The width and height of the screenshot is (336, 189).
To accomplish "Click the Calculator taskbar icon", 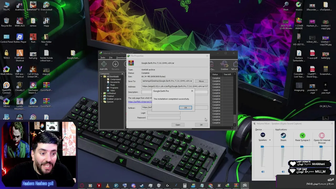I will pos(185,186).
